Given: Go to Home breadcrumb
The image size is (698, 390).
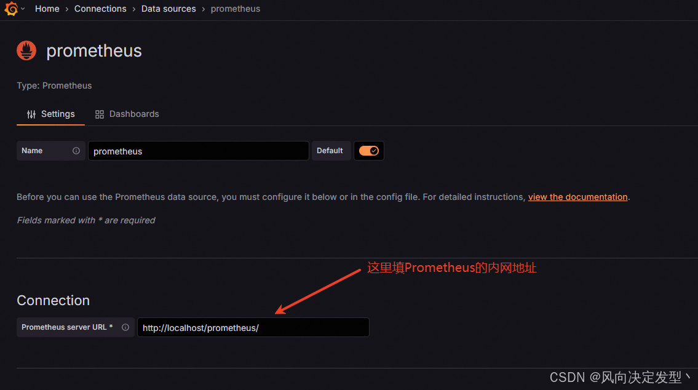Looking at the screenshot, I should (47, 9).
